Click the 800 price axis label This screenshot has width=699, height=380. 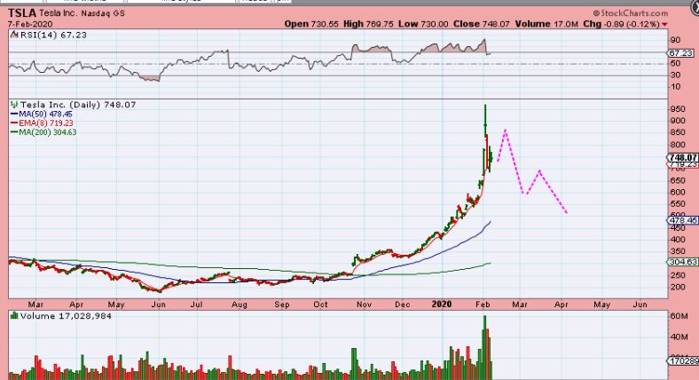click(678, 145)
